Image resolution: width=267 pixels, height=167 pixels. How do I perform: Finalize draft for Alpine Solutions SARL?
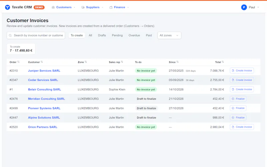[x=238, y=118]
